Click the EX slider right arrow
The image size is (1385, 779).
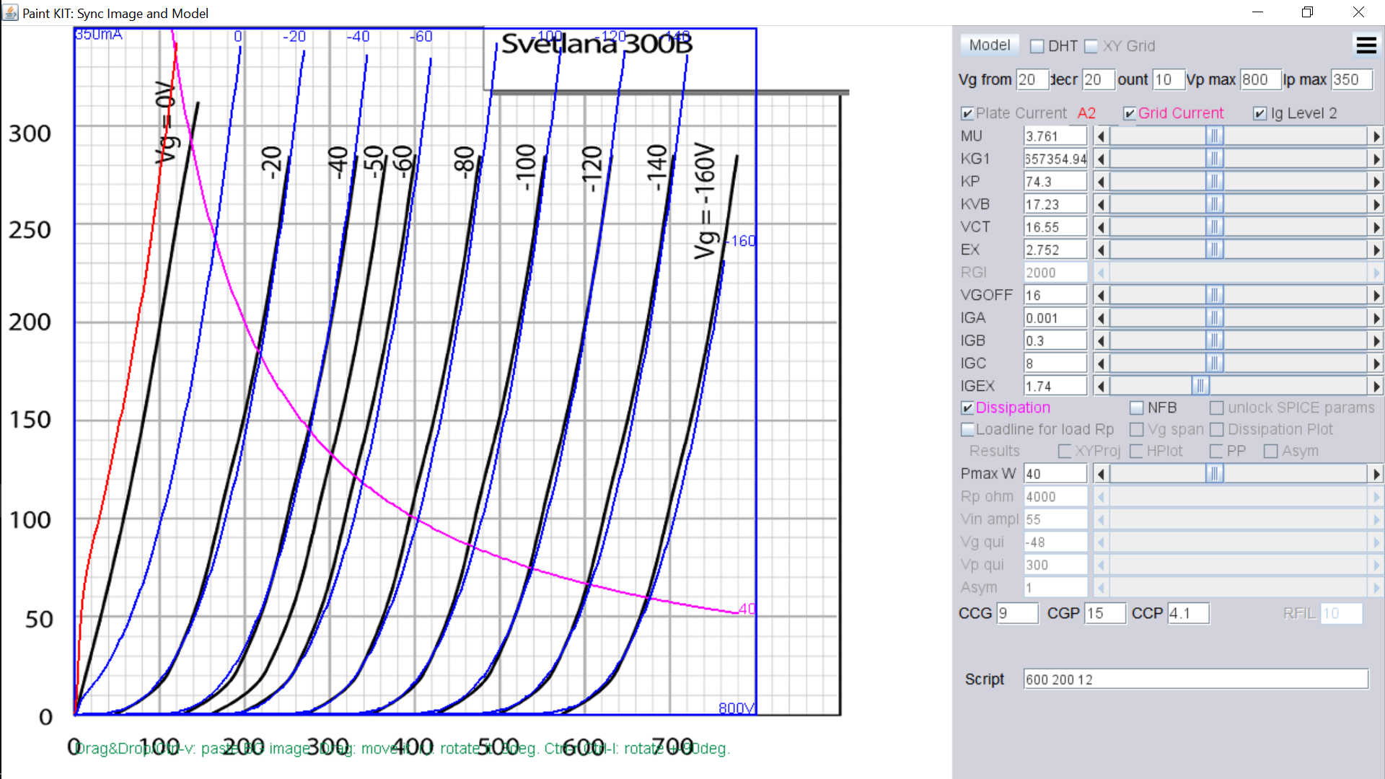pyautogui.click(x=1376, y=250)
